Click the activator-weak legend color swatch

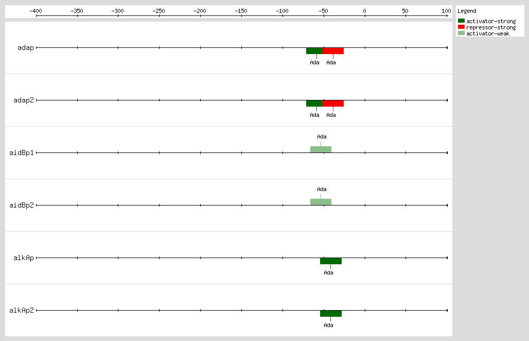point(461,33)
